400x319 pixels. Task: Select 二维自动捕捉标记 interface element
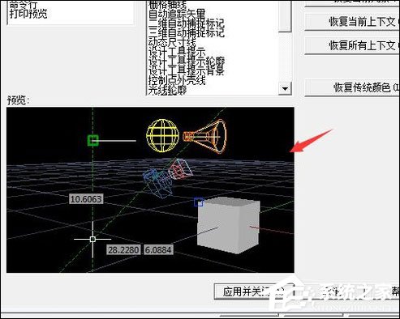point(187,23)
